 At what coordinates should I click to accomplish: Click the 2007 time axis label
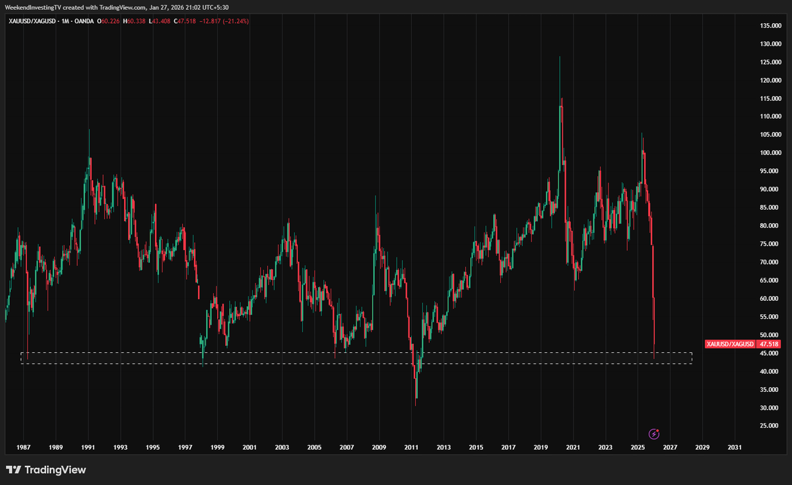[x=346, y=447]
